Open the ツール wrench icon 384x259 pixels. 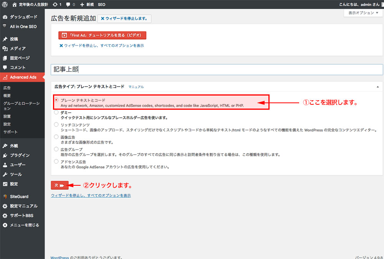[5, 174]
